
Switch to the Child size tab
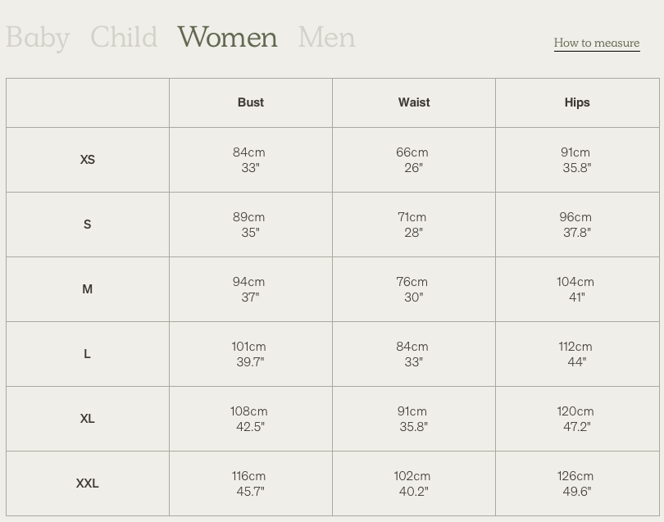[124, 37]
